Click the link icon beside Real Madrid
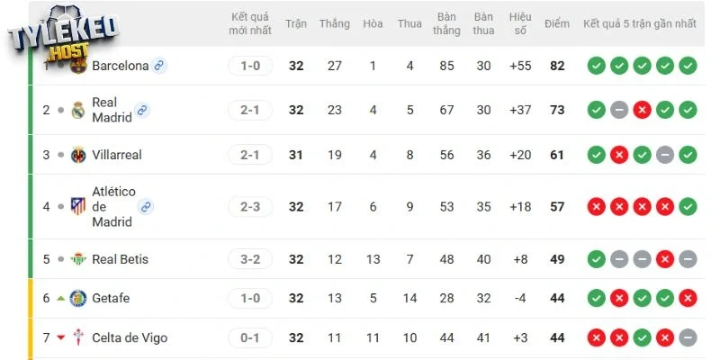Screen dimensions: 720x360 pos(142,111)
